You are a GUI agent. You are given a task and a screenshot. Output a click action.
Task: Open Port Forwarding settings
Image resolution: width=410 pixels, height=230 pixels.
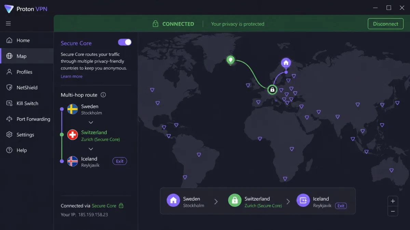(27, 119)
